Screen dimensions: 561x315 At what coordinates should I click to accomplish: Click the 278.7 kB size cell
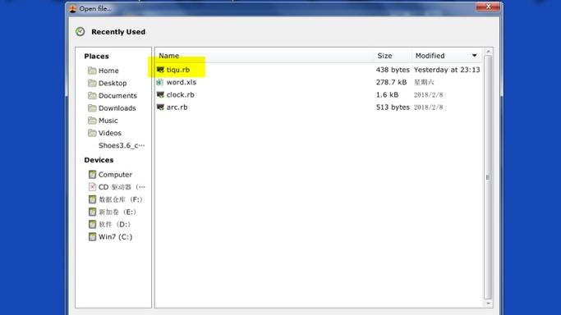[391, 83]
